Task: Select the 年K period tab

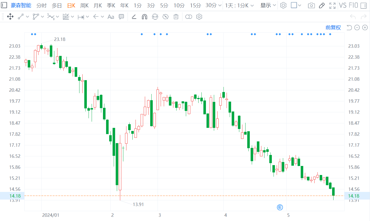Action: coord(124,5)
